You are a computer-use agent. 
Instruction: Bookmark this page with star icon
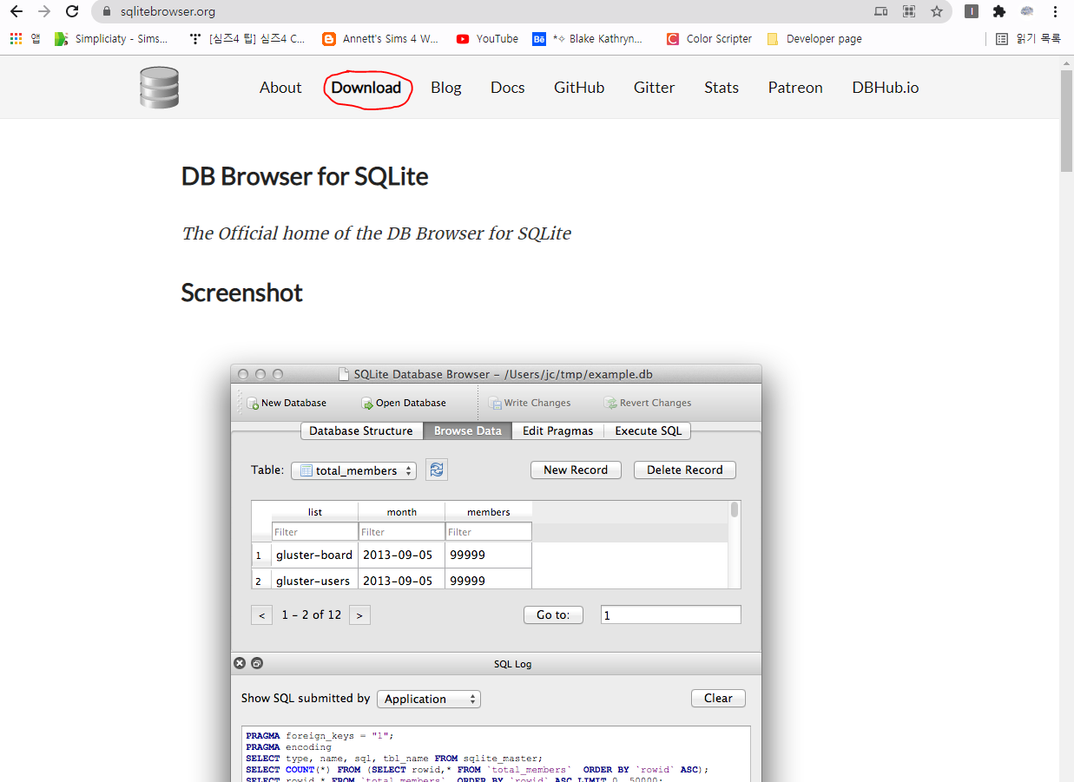(x=937, y=11)
